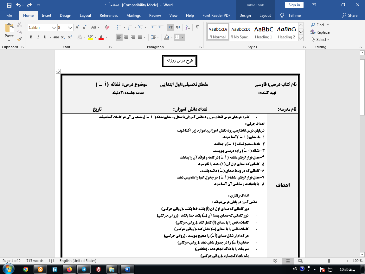The height and width of the screenshot is (274, 365).
Task: Switch to the Insert ribbon tab
Action: (47, 15)
